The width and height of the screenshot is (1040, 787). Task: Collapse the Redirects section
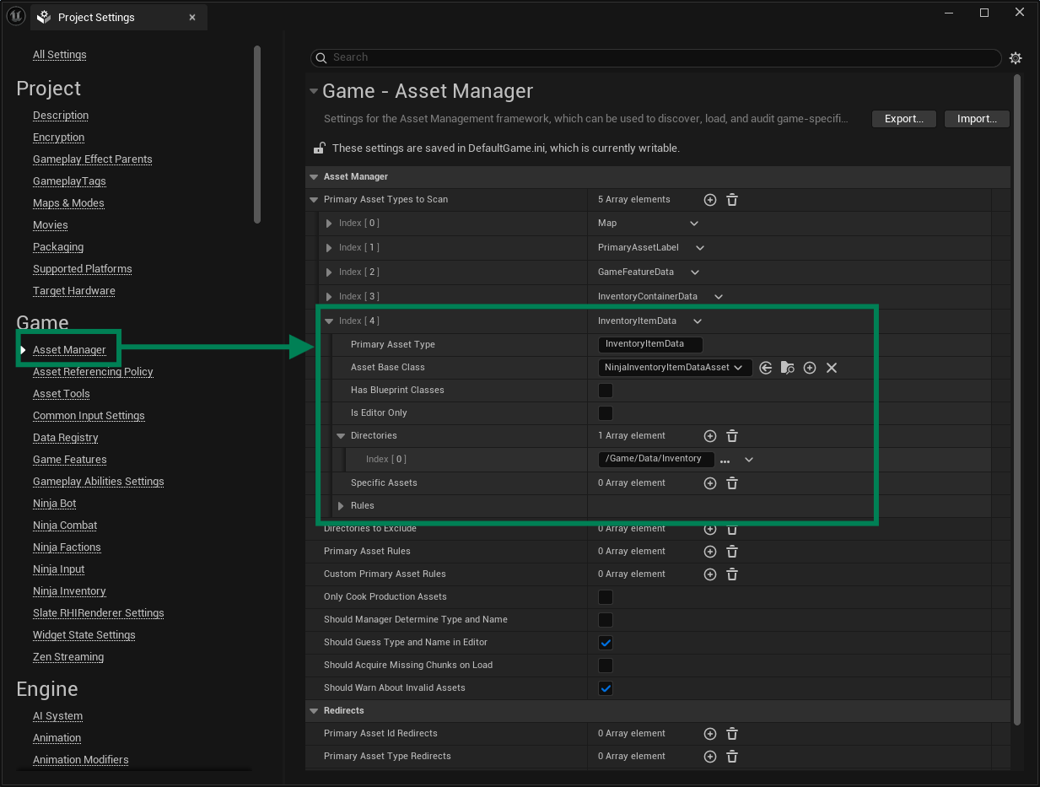314,710
